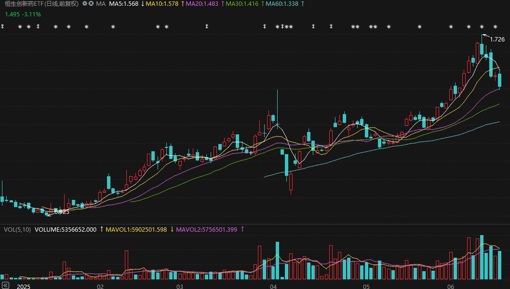
Task: Select the MA20:1.483 value
Action: coord(202,4)
